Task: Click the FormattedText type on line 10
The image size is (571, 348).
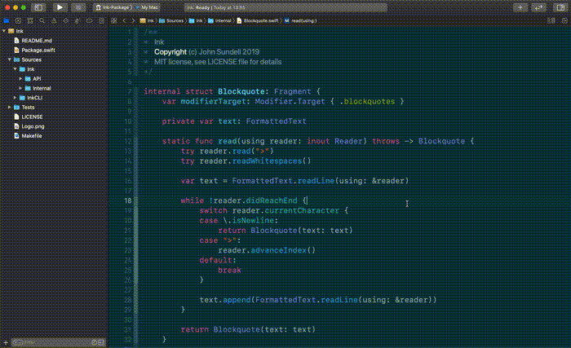Action: (276, 121)
